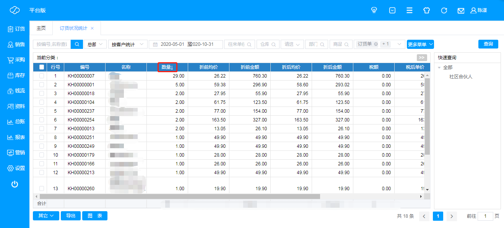The height and width of the screenshot is (228, 504).
Task: Toggle the select-all header checkbox
Action: point(42,67)
